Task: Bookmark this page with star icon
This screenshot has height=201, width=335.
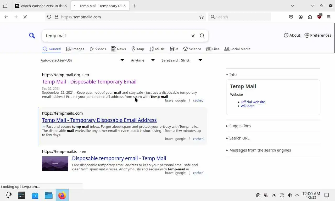Action: point(202,17)
